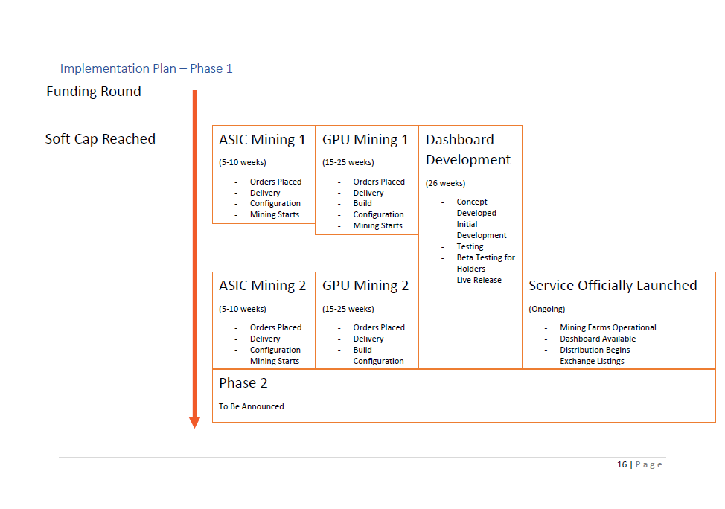725x509 pixels.
Task: Click the 'ASIC Mining 2' box title
Action: (262, 286)
